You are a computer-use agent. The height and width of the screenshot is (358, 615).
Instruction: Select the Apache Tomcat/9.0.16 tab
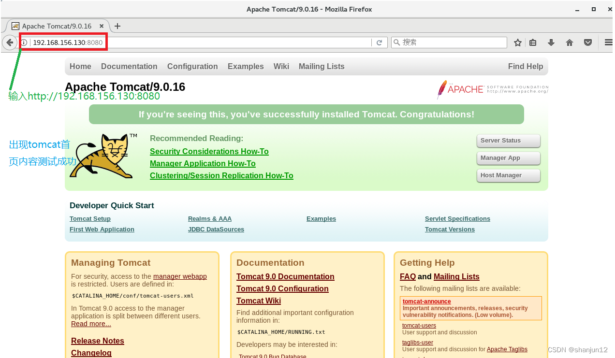[57, 26]
